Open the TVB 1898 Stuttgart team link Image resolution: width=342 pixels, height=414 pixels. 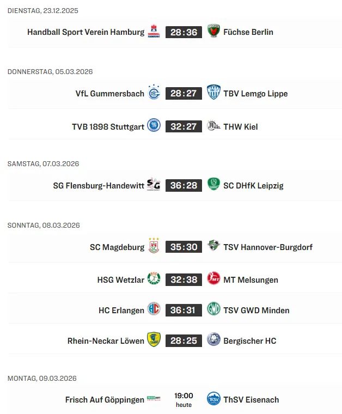click(108, 126)
